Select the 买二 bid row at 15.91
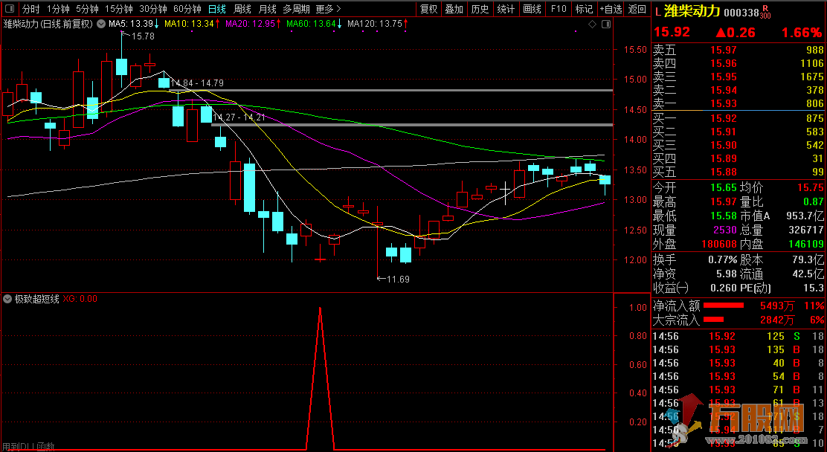Image resolution: width=827 pixels, height=452 pixels. pos(738,132)
